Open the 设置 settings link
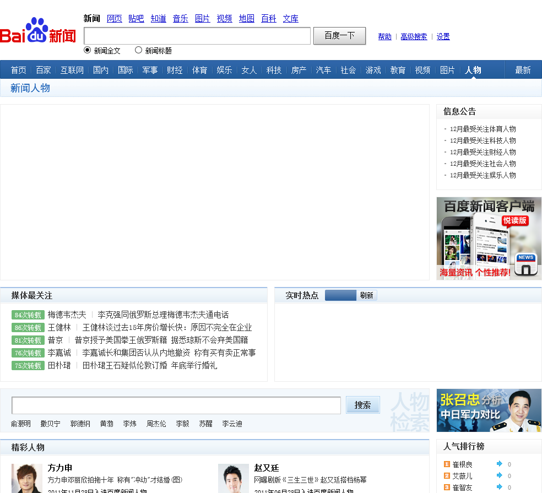542x493 pixels. 443,37
